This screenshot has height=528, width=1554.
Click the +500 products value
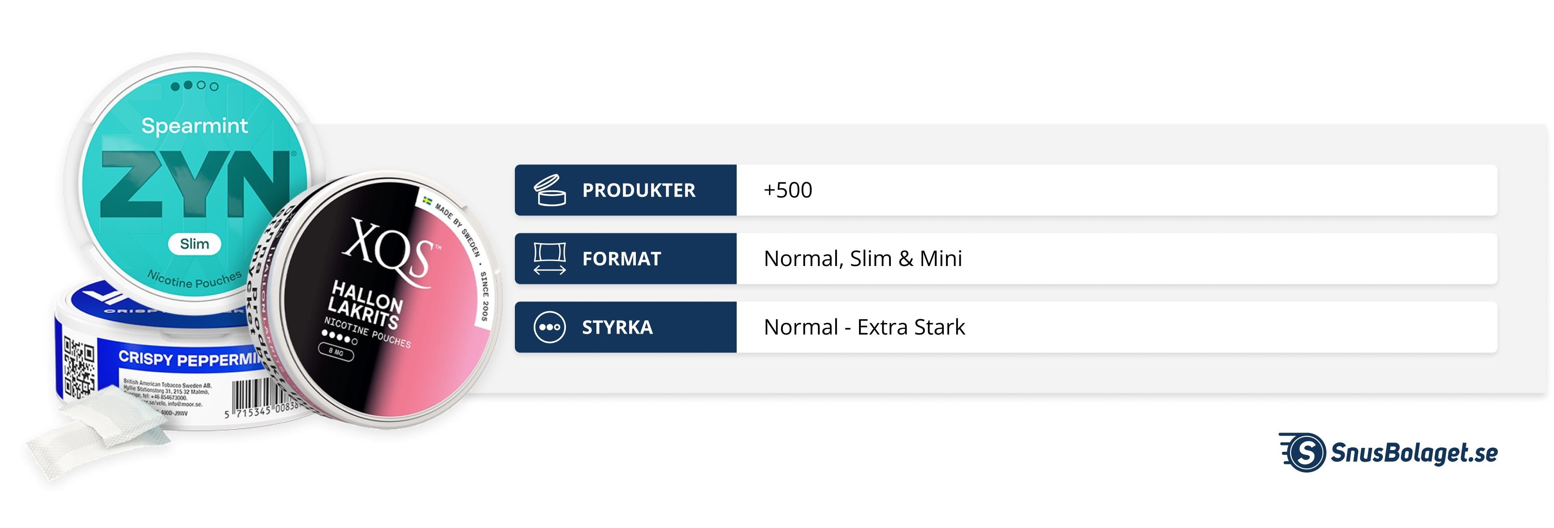[787, 190]
